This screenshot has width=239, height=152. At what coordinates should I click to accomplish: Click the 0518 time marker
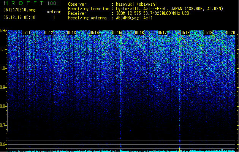pyautogui.click(x=185, y=33)
